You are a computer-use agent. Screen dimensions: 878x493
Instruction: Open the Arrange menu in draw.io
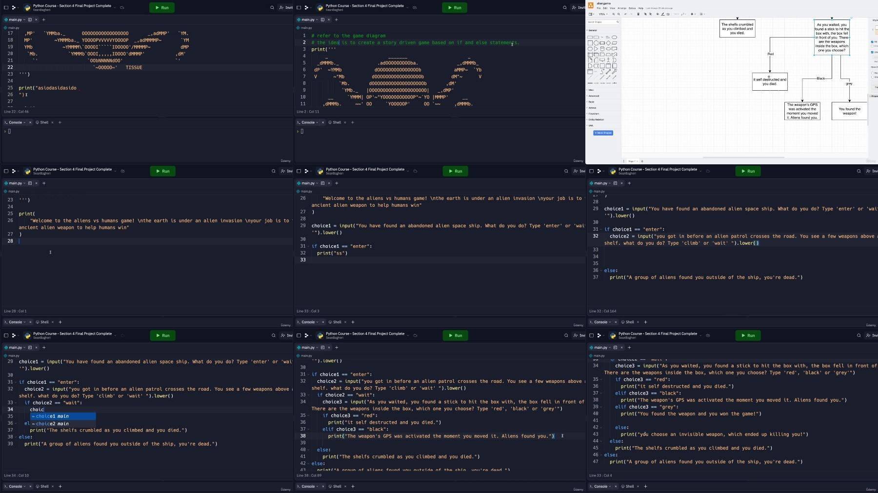(x=622, y=8)
